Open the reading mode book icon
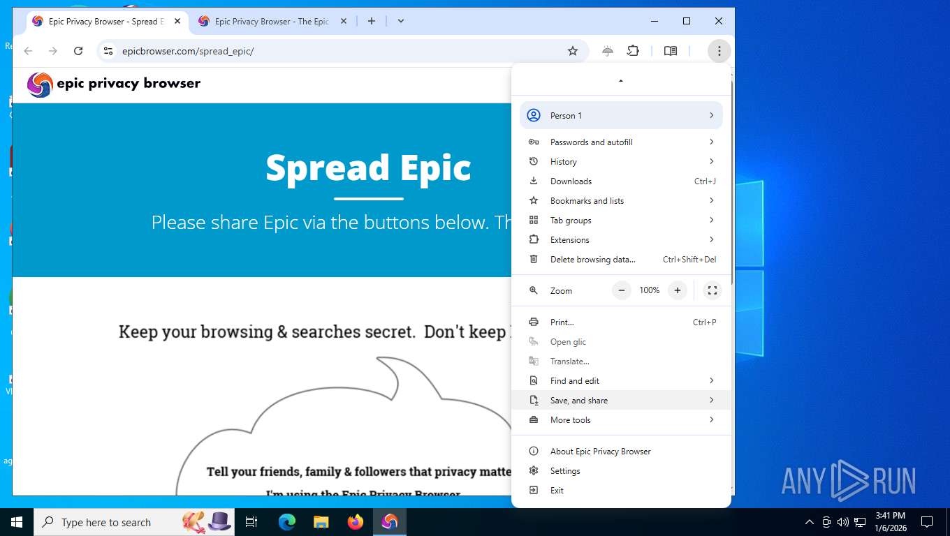Screen dimensions: 950x536 (x=671, y=51)
